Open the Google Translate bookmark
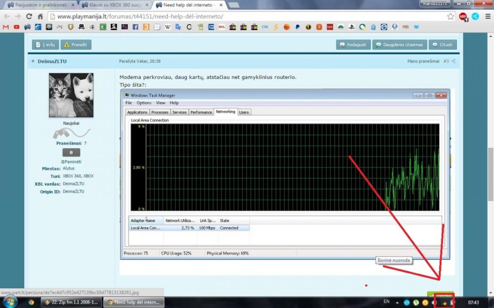The image size is (494, 308). click(x=178, y=27)
